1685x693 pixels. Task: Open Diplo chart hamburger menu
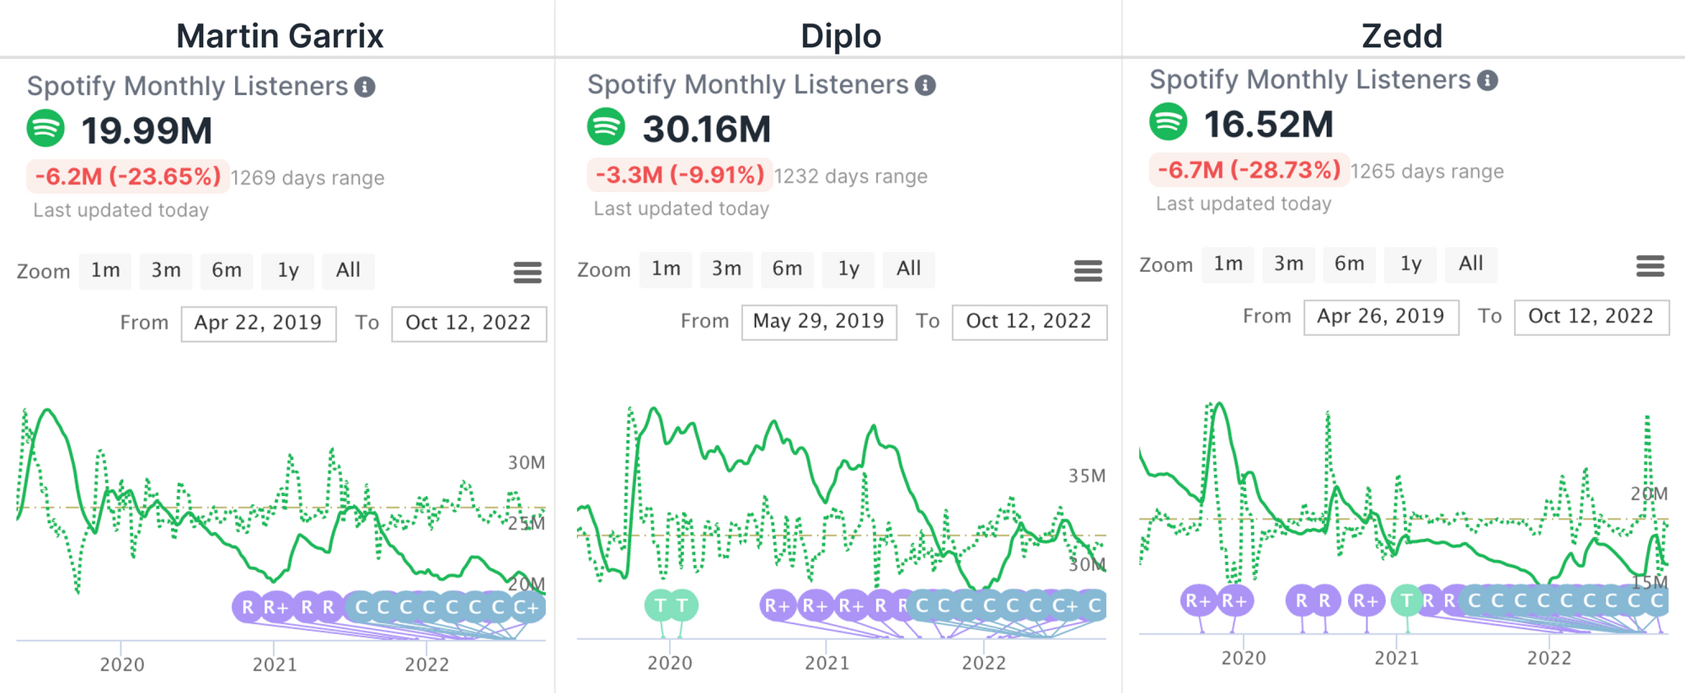point(1088,270)
